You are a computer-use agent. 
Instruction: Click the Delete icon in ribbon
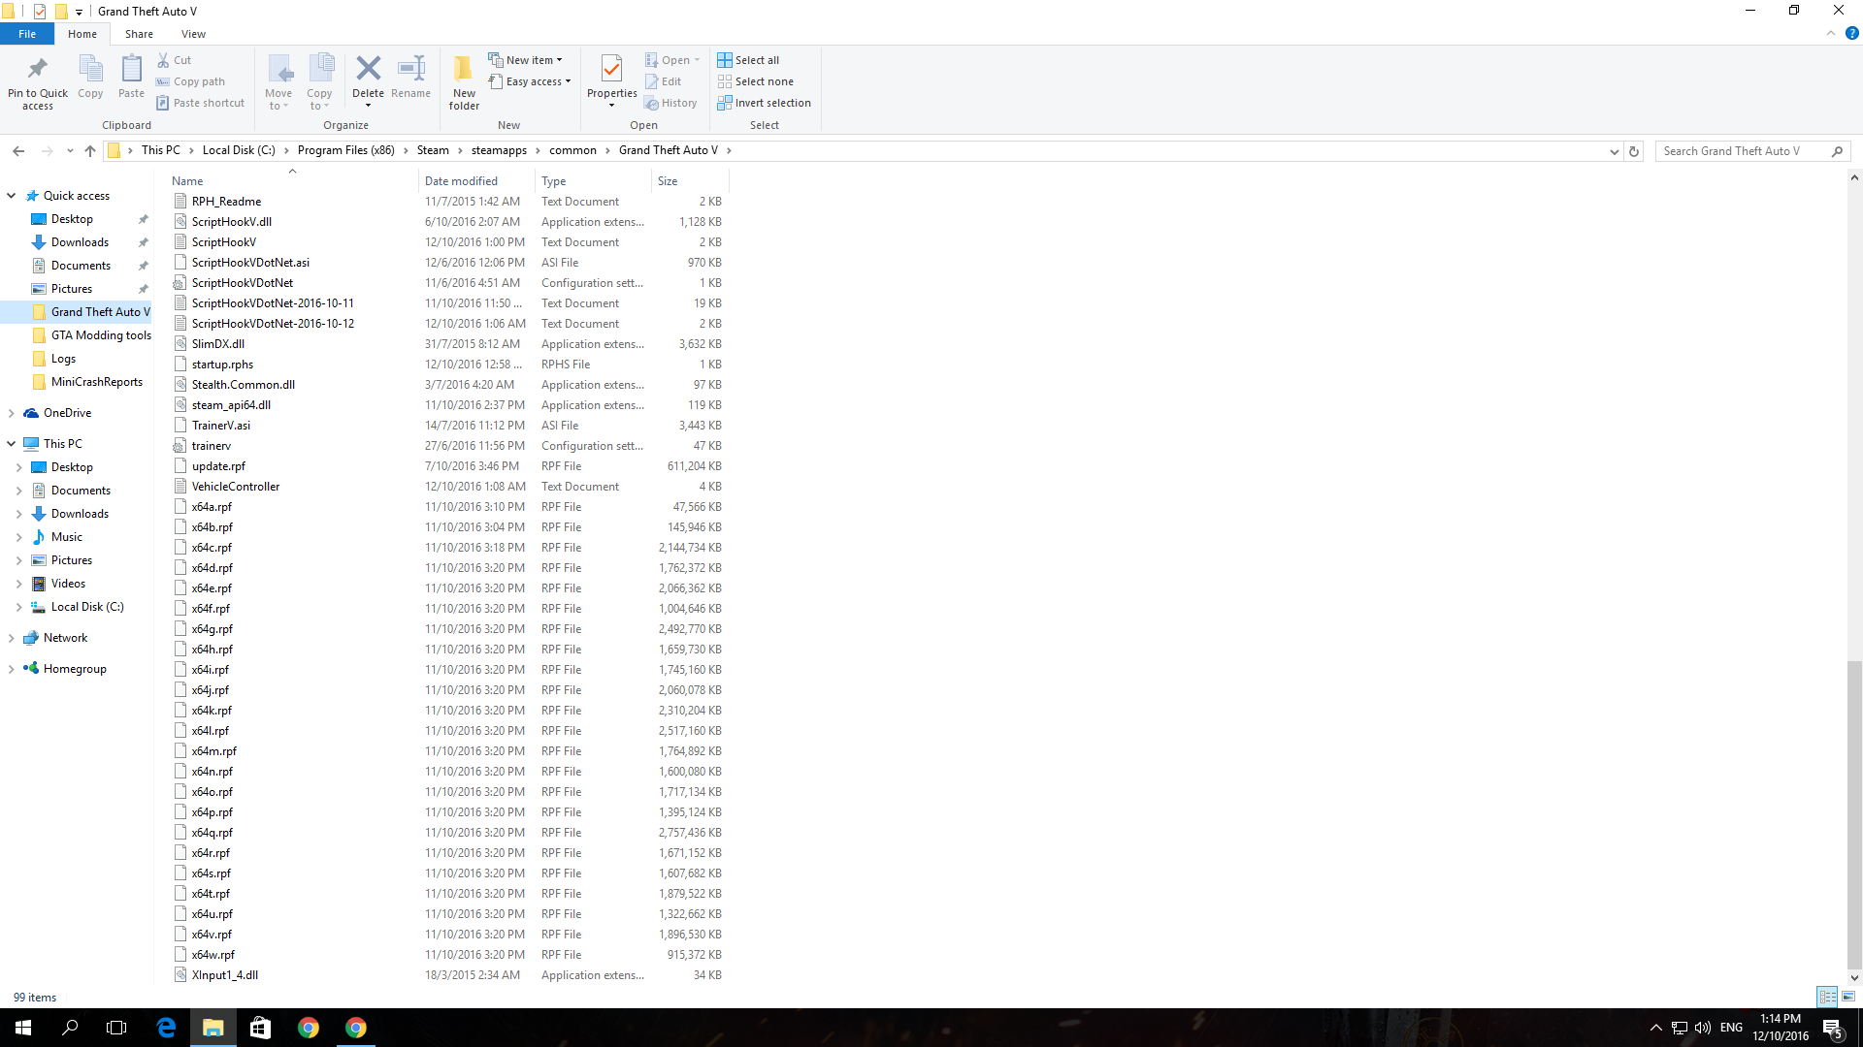tap(368, 70)
